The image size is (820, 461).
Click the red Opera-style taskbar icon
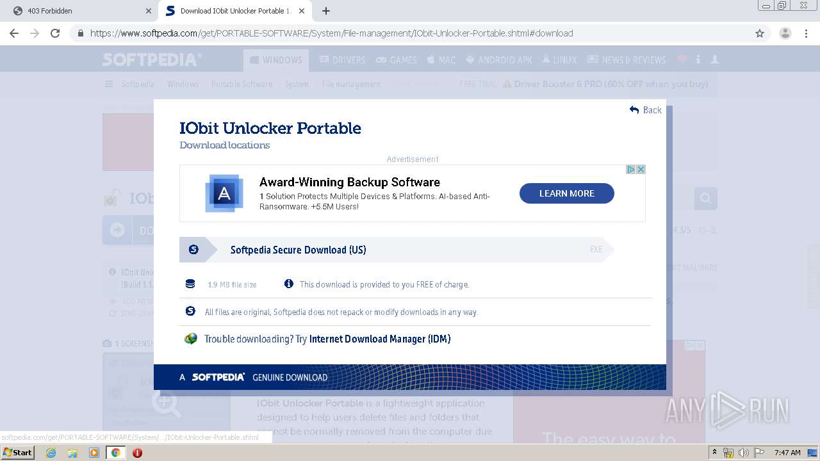coord(137,453)
